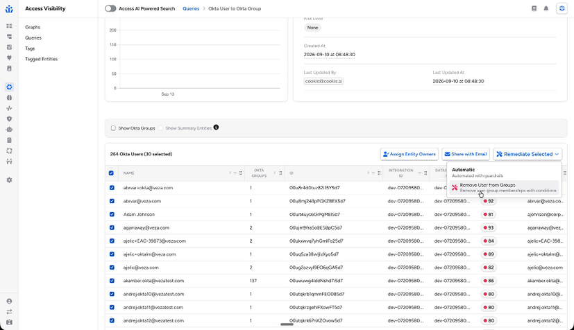Click the ID badge icon at sidebar bottom
Viewport: 574px width, 330px height.
click(x=9, y=322)
